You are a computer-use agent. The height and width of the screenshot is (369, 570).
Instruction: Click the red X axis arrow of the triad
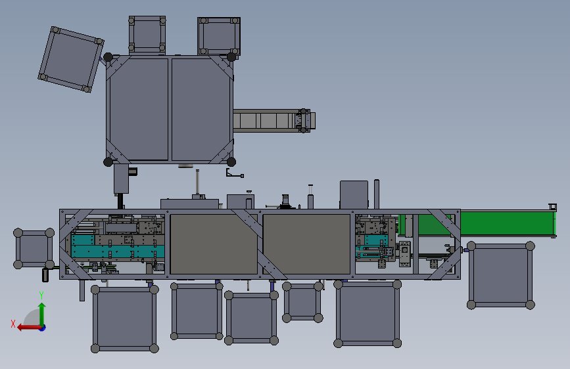[x=28, y=328]
